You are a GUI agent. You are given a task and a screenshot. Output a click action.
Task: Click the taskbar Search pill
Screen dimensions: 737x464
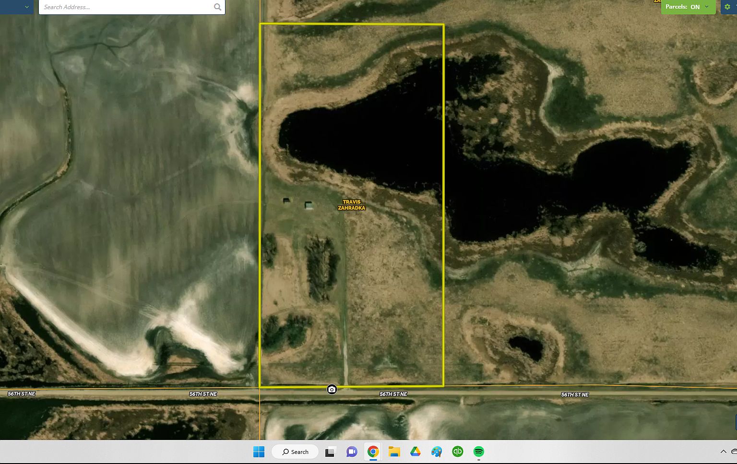[295, 452]
